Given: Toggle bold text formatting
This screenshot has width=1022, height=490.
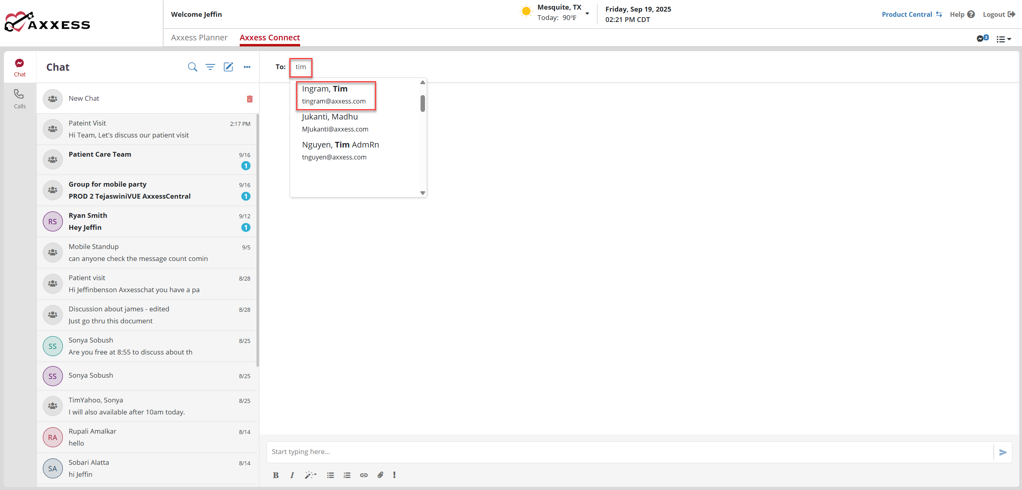Looking at the screenshot, I should click(275, 475).
